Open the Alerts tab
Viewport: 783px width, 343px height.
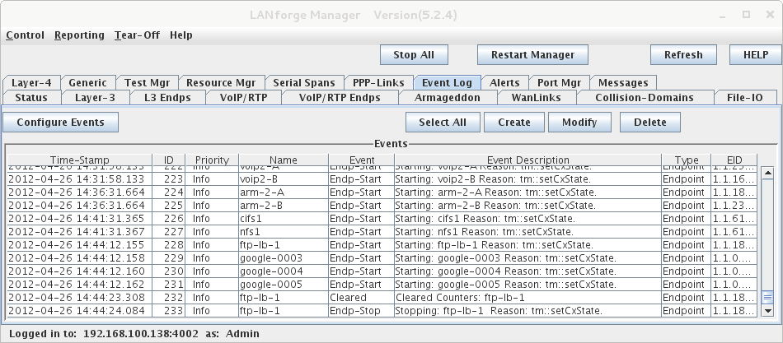click(504, 83)
